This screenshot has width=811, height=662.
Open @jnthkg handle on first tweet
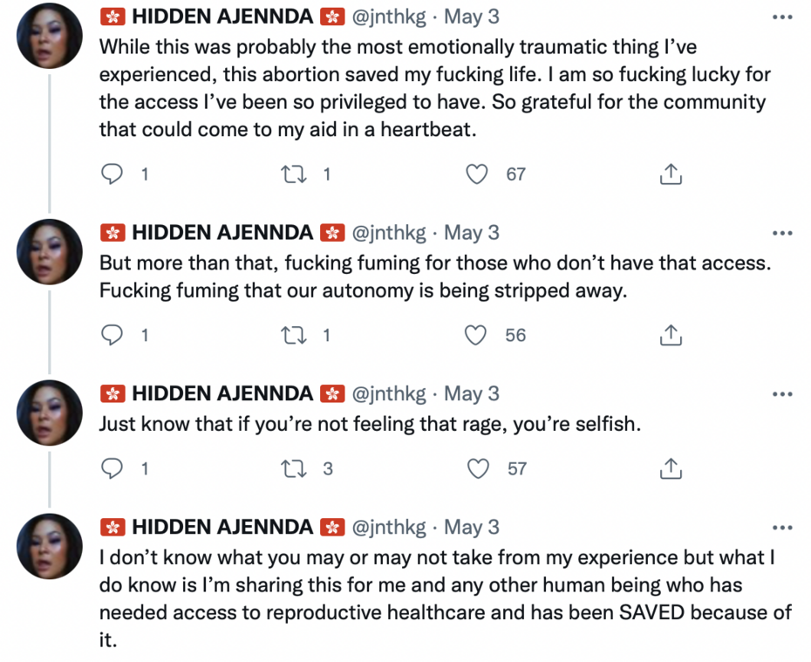388,17
